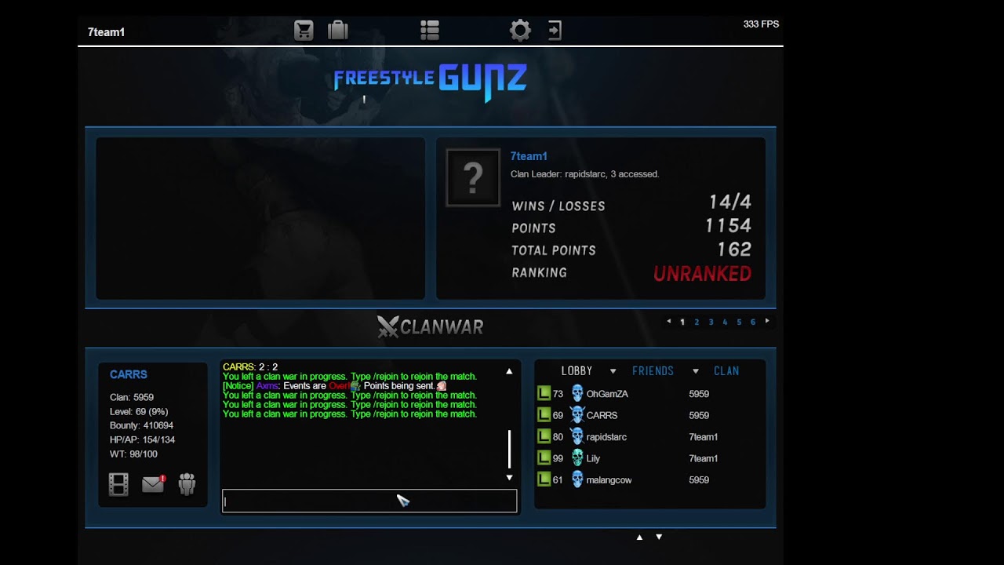
Task: Click the green badge beside CARRS
Action: tap(544, 415)
